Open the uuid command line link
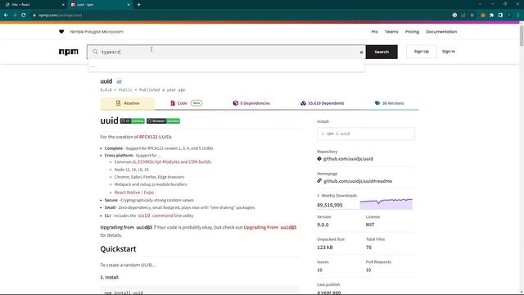524x295 pixels. 160,216
